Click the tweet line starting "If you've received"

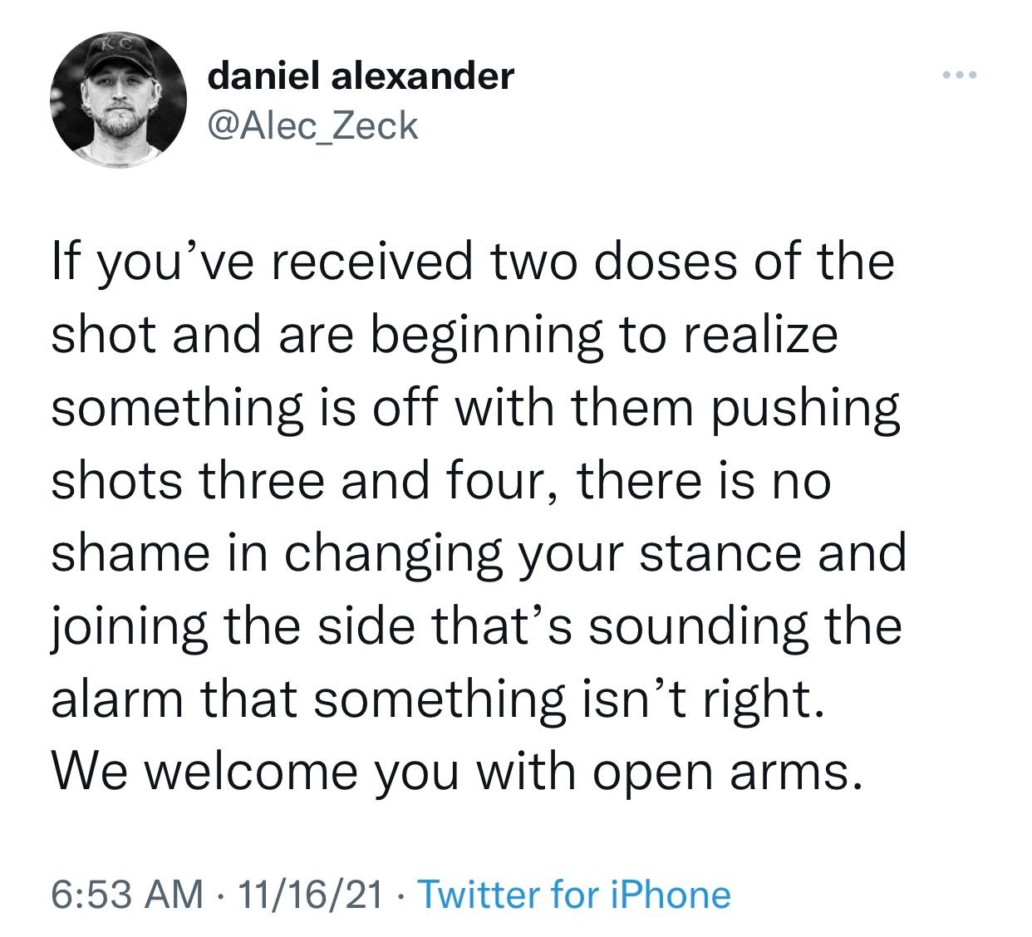point(473,262)
